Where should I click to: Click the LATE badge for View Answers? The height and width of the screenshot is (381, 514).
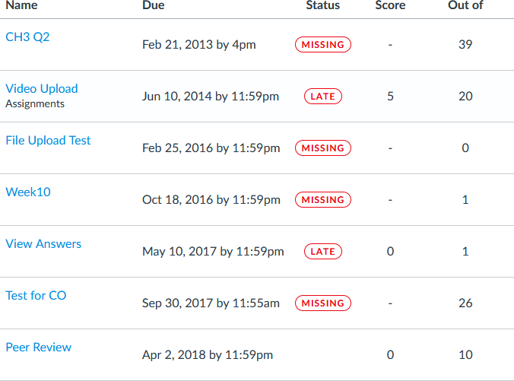pyautogui.click(x=323, y=252)
